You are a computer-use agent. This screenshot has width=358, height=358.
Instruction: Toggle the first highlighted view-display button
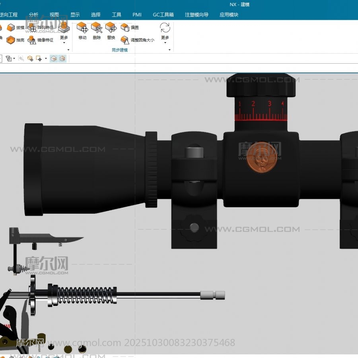click(x=54, y=58)
